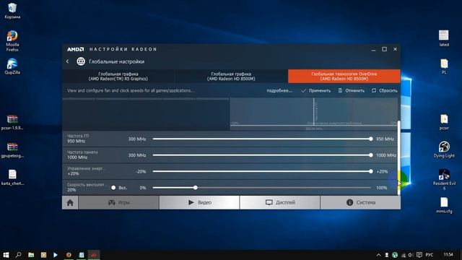Select Глобальная графика AMD Radeon R5 Graphics tab

(118, 77)
